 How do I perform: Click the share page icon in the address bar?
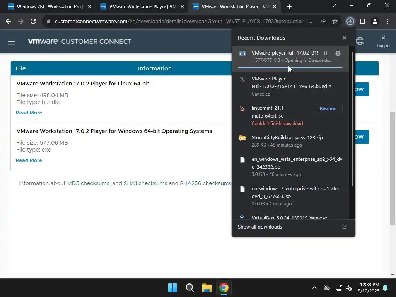tap(323, 22)
